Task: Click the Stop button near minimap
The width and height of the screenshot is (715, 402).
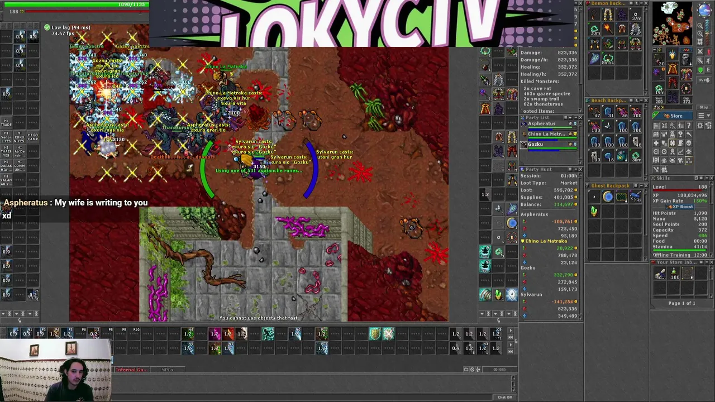Action: 704,107
